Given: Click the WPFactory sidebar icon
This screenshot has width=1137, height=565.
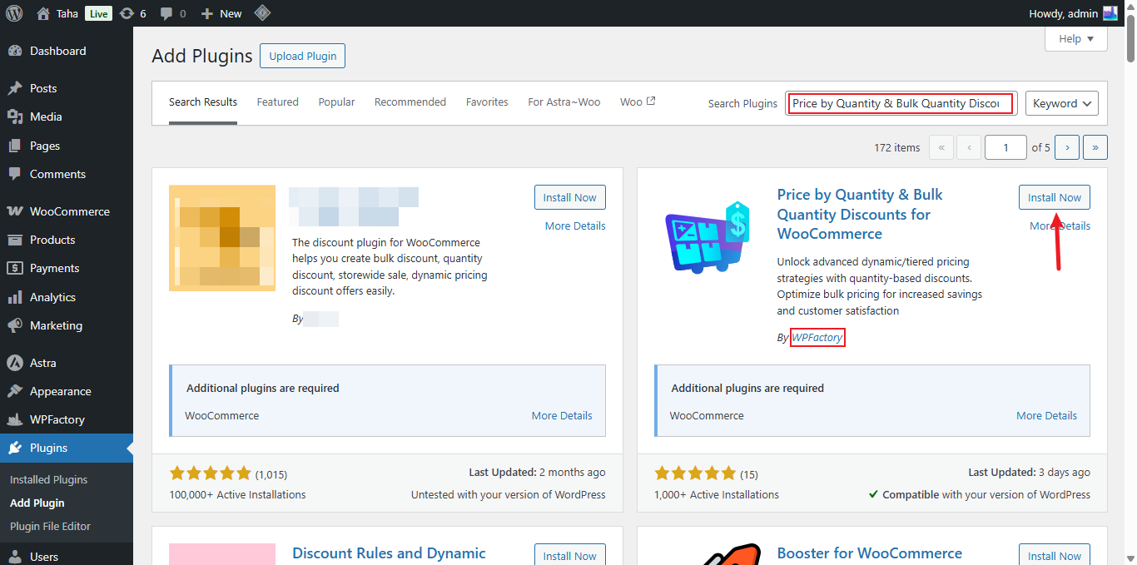Looking at the screenshot, I should pyautogui.click(x=14, y=419).
